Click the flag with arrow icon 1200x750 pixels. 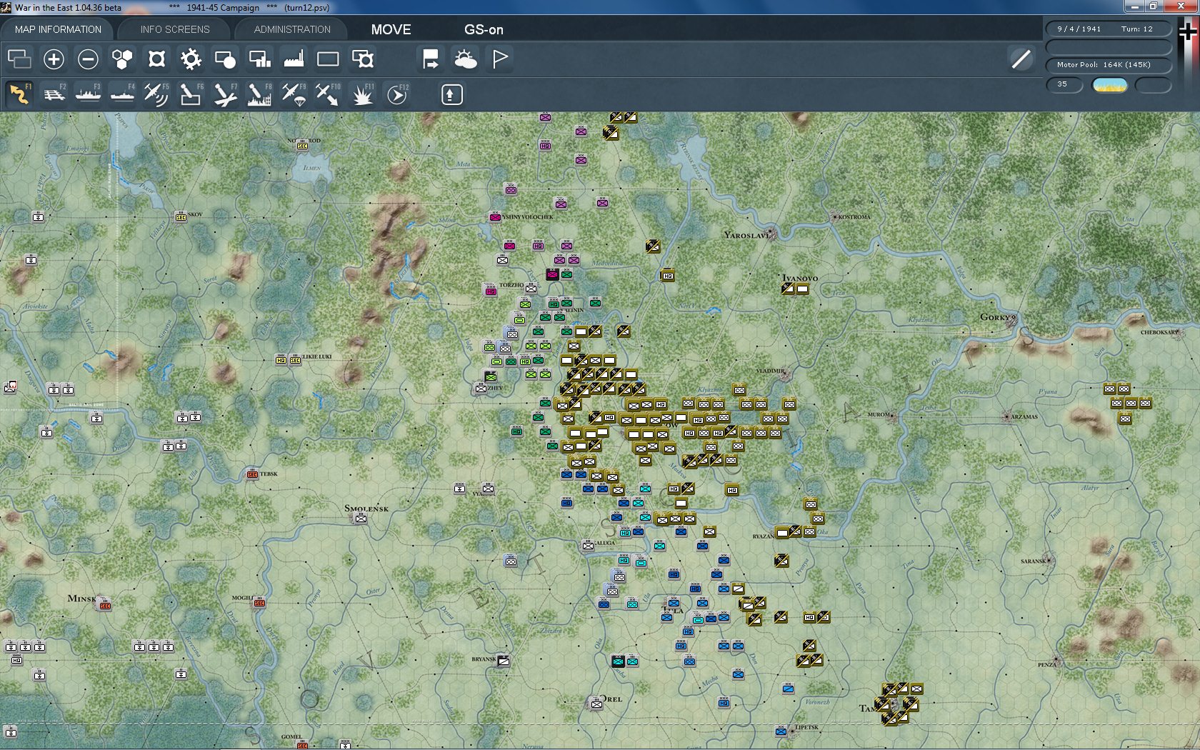[431, 59]
